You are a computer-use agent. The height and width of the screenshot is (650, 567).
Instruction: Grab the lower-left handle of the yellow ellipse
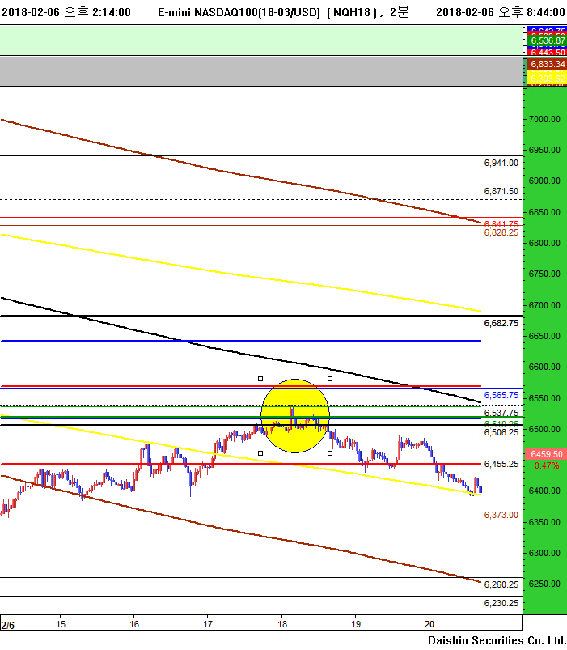[x=260, y=453]
